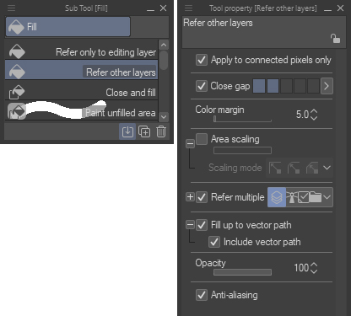Select Refer only to editing layer sub tool
Viewport: 351px width, 316px height.
pos(82,52)
